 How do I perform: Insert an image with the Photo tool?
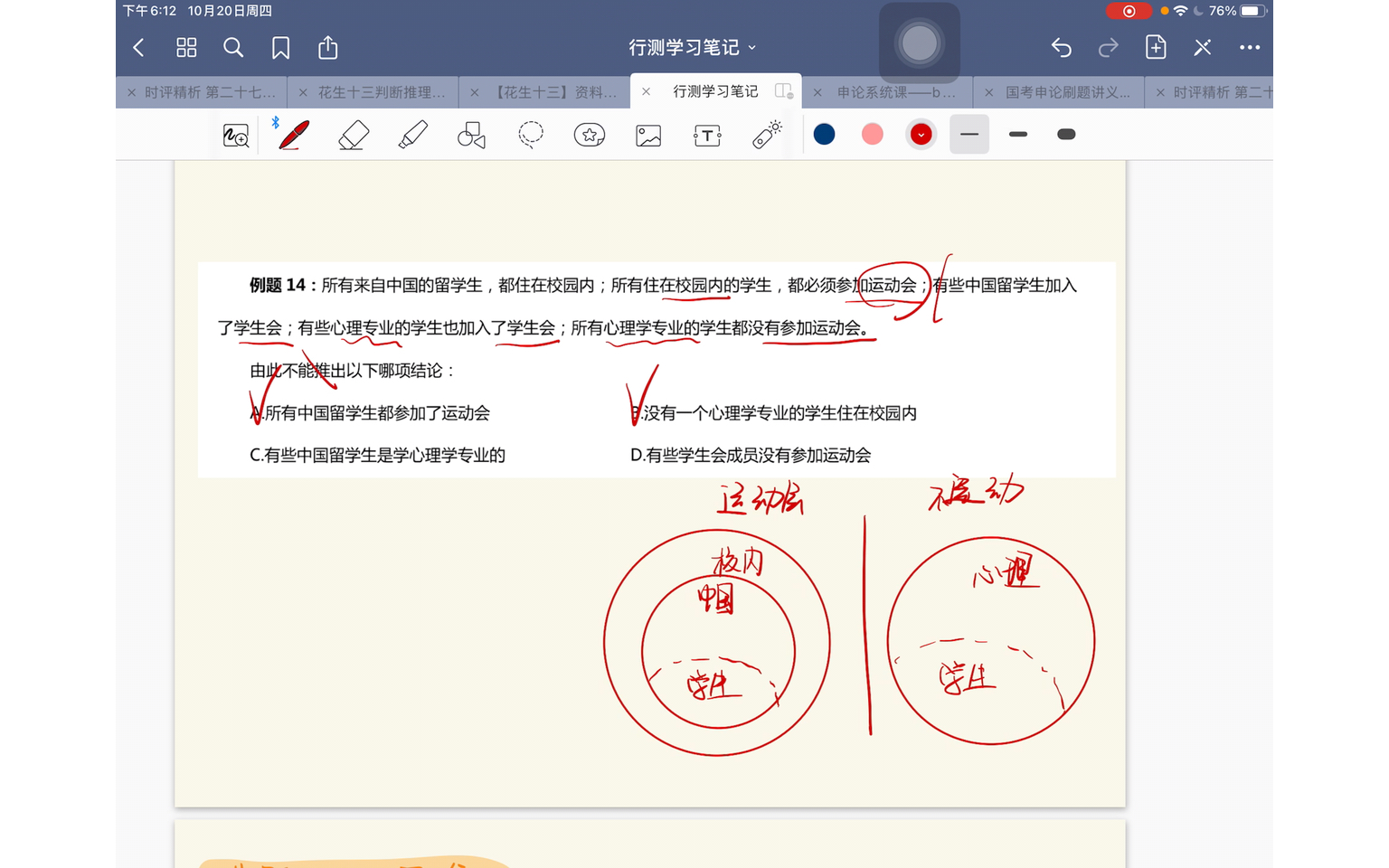[x=647, y=134]
